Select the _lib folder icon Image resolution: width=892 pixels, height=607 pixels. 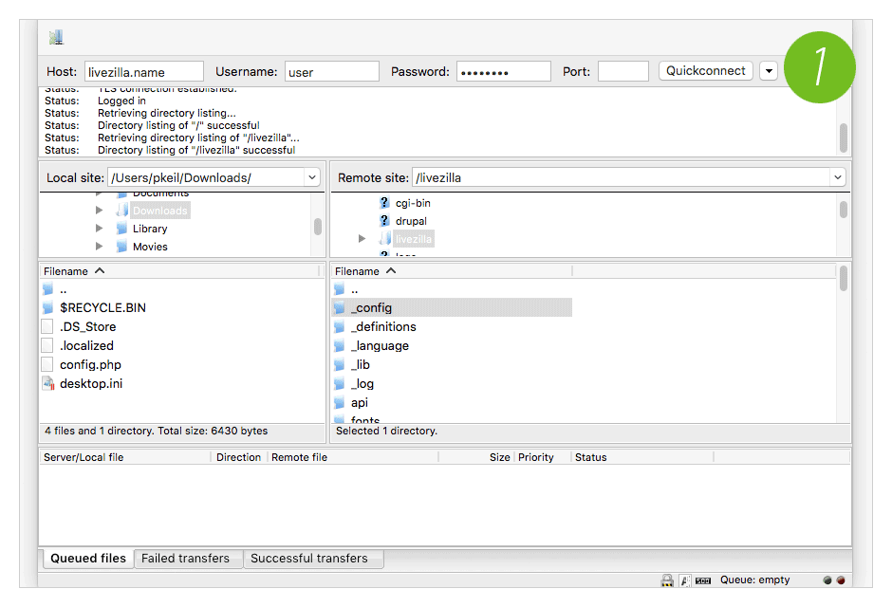tap(340, 364)
